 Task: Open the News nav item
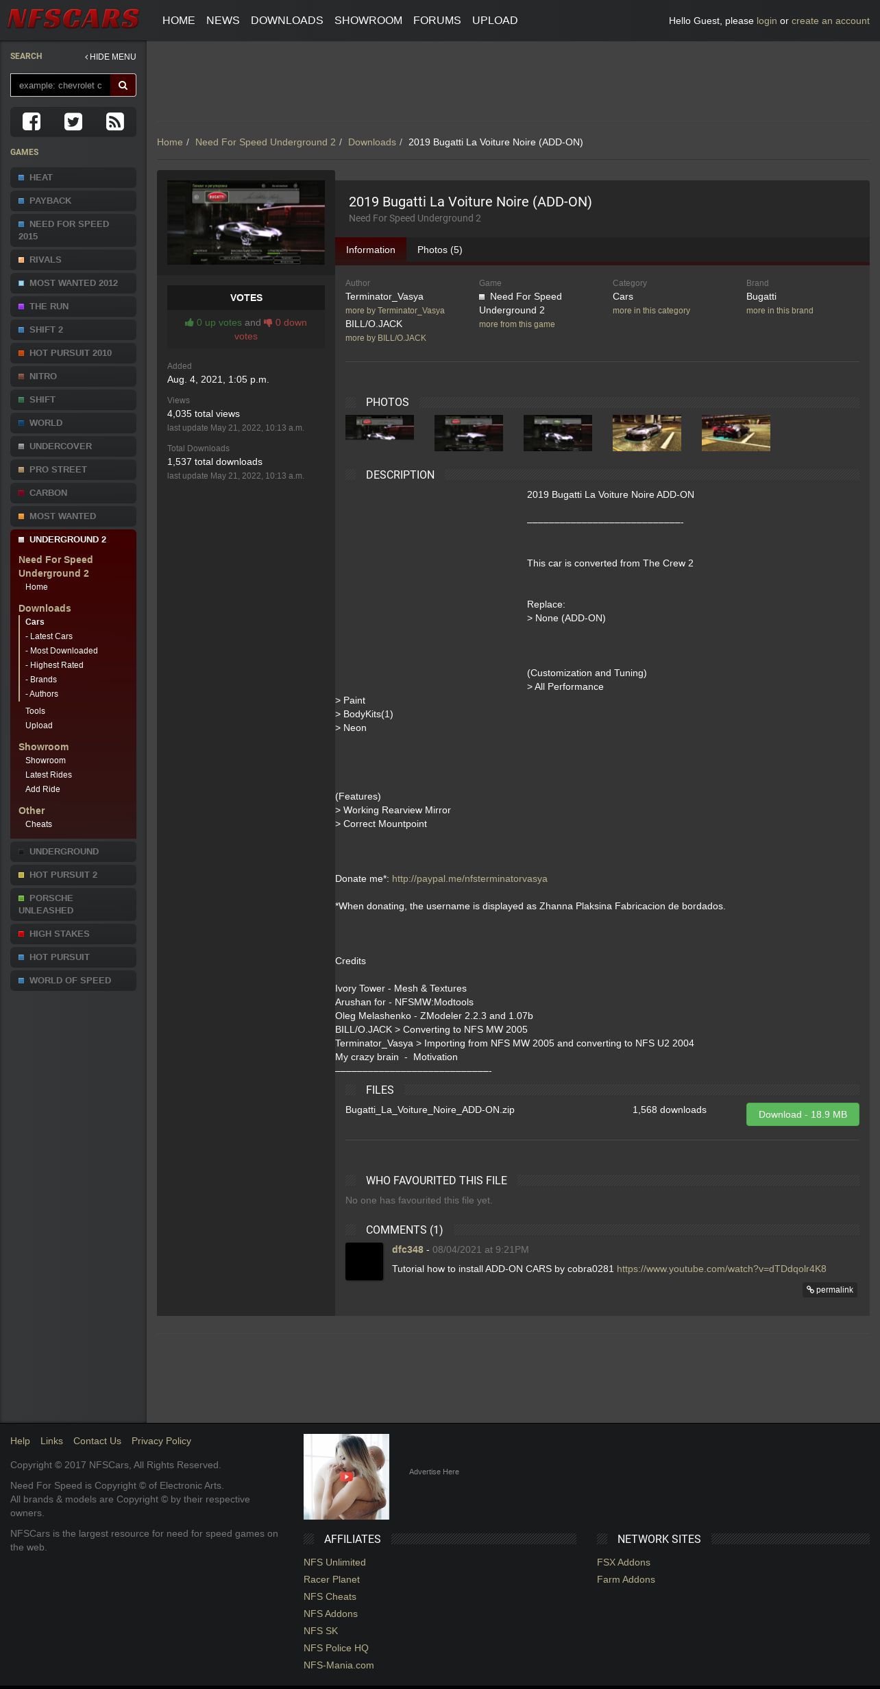pyautogui.click(x=223, y=21)
